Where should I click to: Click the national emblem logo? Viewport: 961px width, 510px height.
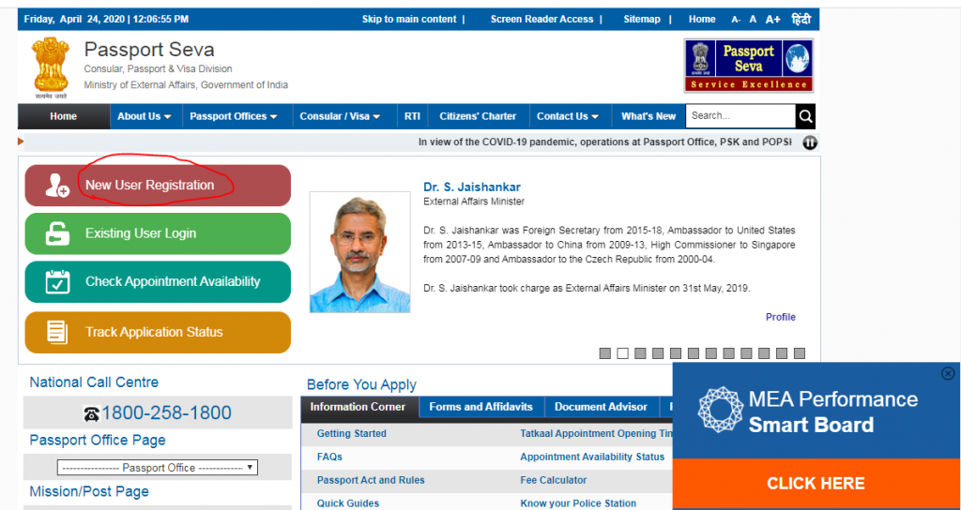coord(51,67)
